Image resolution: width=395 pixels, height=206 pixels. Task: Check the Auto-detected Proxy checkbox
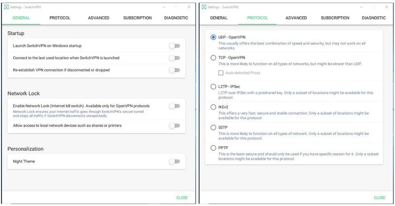[x=221, y=72]
